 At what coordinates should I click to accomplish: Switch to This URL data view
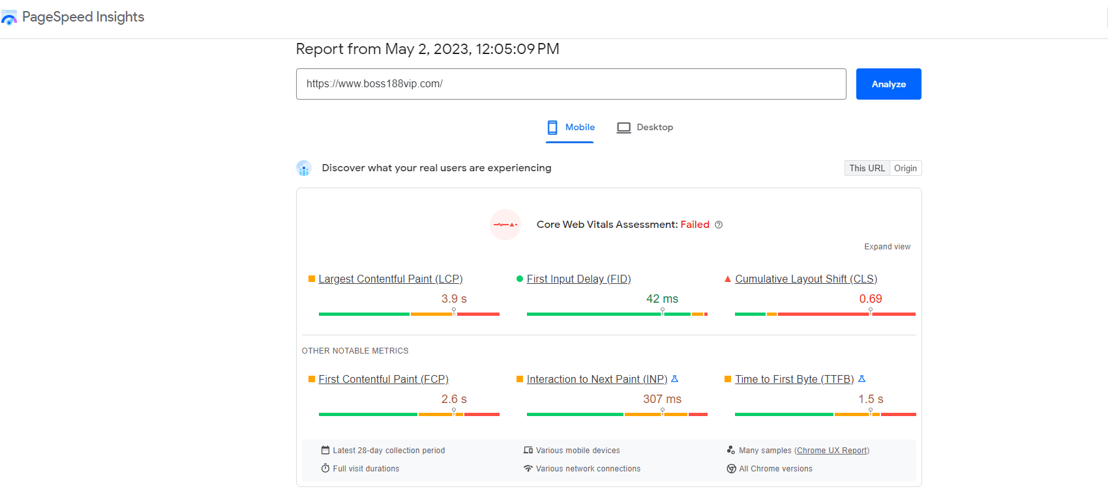867,168
